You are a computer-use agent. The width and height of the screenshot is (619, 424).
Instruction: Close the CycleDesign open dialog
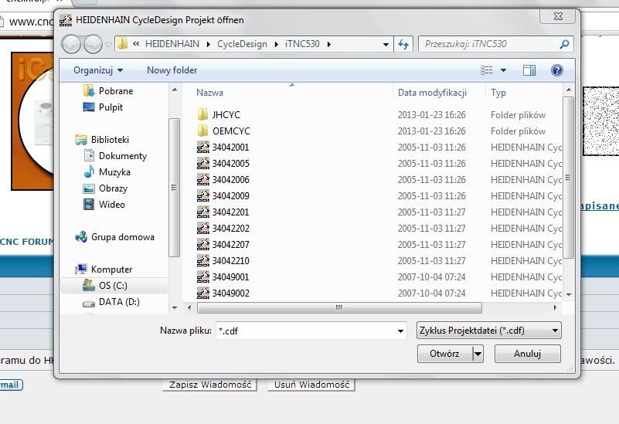tap(558, 16)
